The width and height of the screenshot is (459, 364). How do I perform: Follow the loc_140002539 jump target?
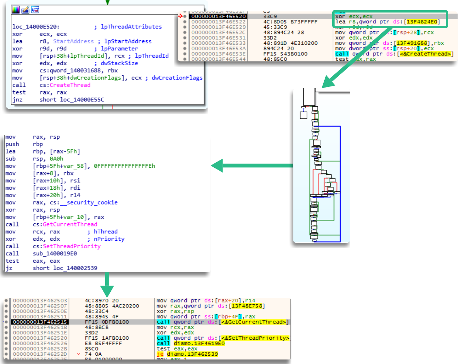(x=75, y=268)
